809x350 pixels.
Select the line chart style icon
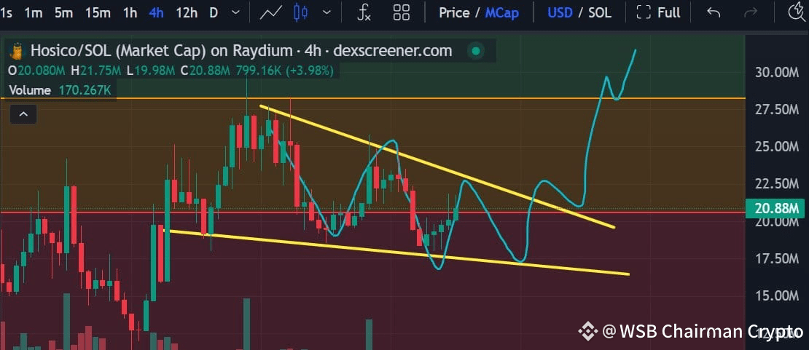[270, 13]
